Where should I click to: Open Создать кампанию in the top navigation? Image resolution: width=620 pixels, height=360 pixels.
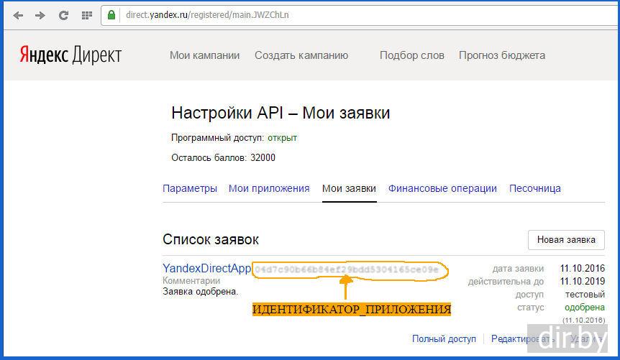[x=301, y=55]
